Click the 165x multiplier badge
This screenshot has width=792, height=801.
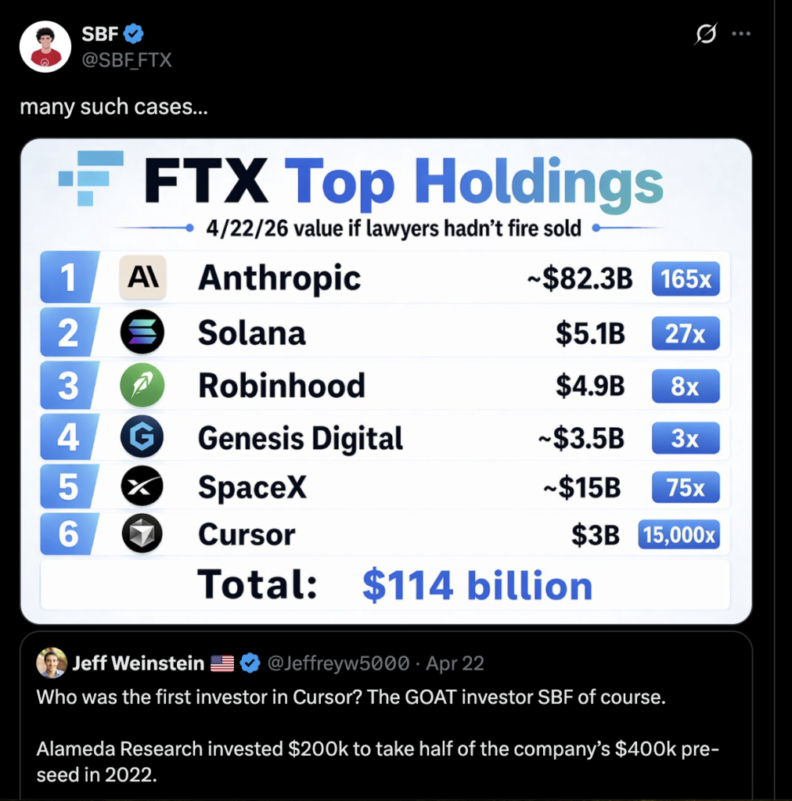pyautogui.click(x=685, y=279)
